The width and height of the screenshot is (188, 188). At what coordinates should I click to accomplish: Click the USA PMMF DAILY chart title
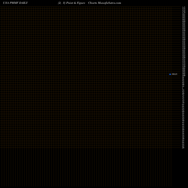pyautogui.click(x=15, y=3)
